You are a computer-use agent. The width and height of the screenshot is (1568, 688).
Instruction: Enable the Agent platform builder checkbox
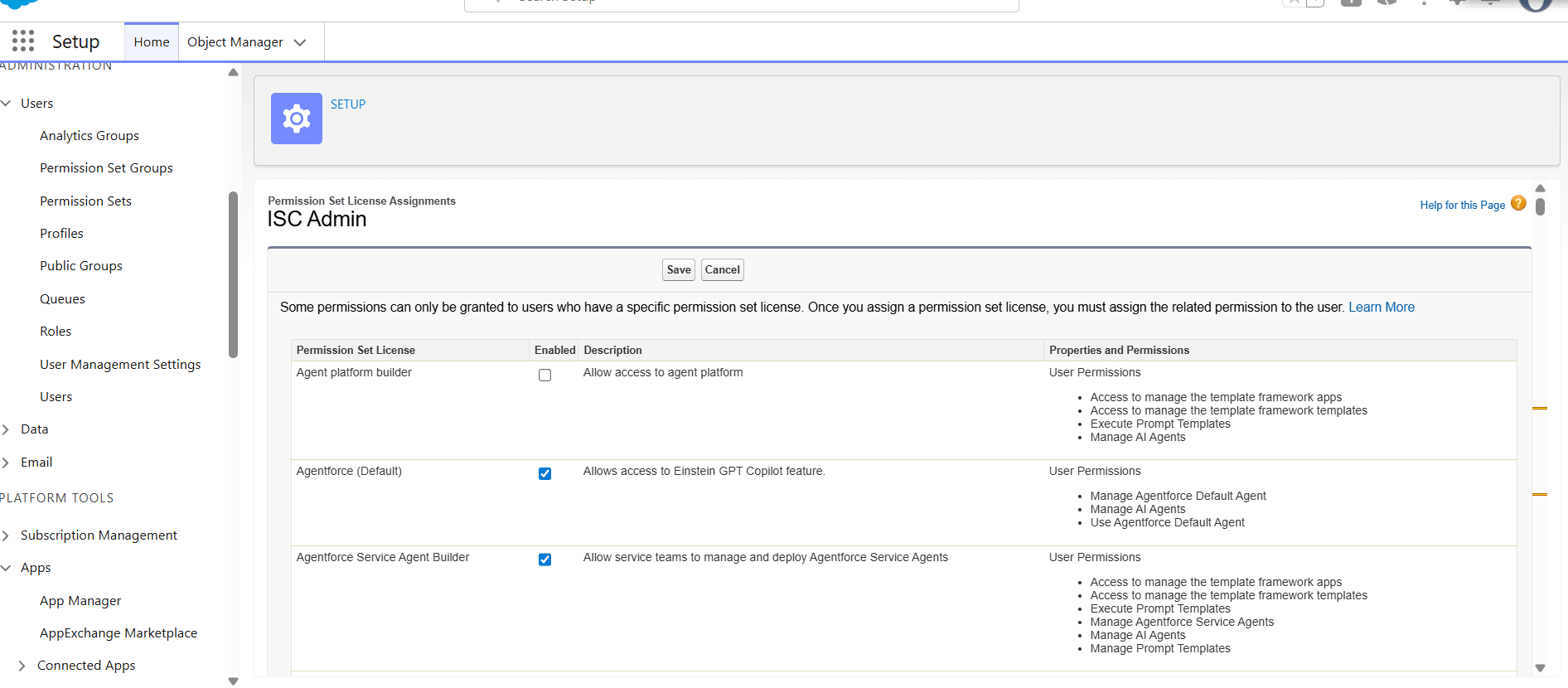tap(544, 375)
